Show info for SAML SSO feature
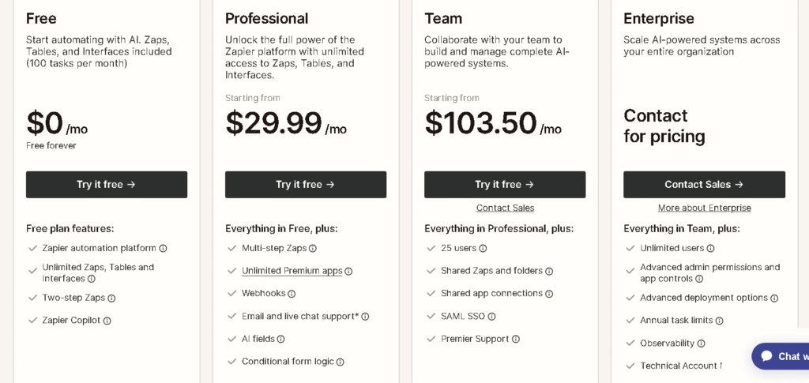 [x=491, y=317]
